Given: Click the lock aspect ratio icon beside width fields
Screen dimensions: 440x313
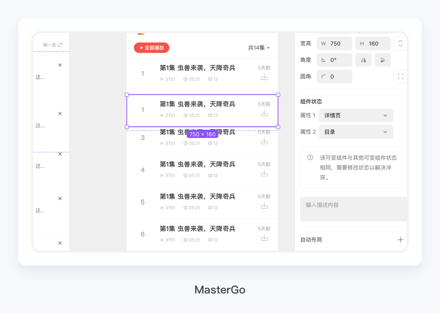Looking at the screenshot, I should (x=400, y=43).
